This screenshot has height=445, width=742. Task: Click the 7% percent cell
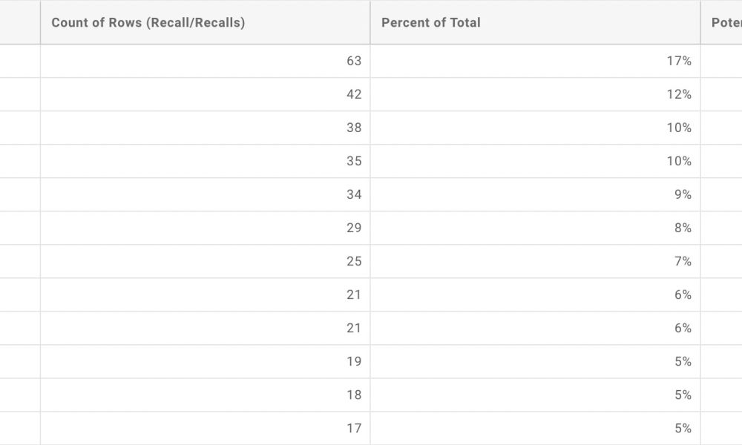pyautogui.click(x=535, y=262)
